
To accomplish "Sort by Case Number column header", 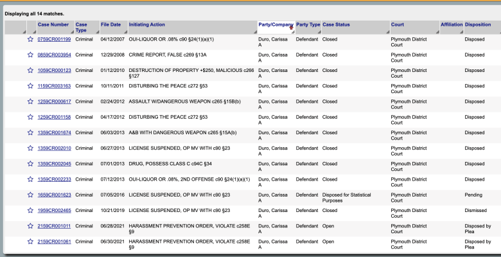I will click(x=53, y=24).
